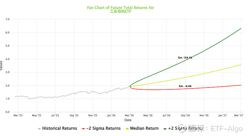Hide the -2 Sigma Returns series label

tap(103, 128)
